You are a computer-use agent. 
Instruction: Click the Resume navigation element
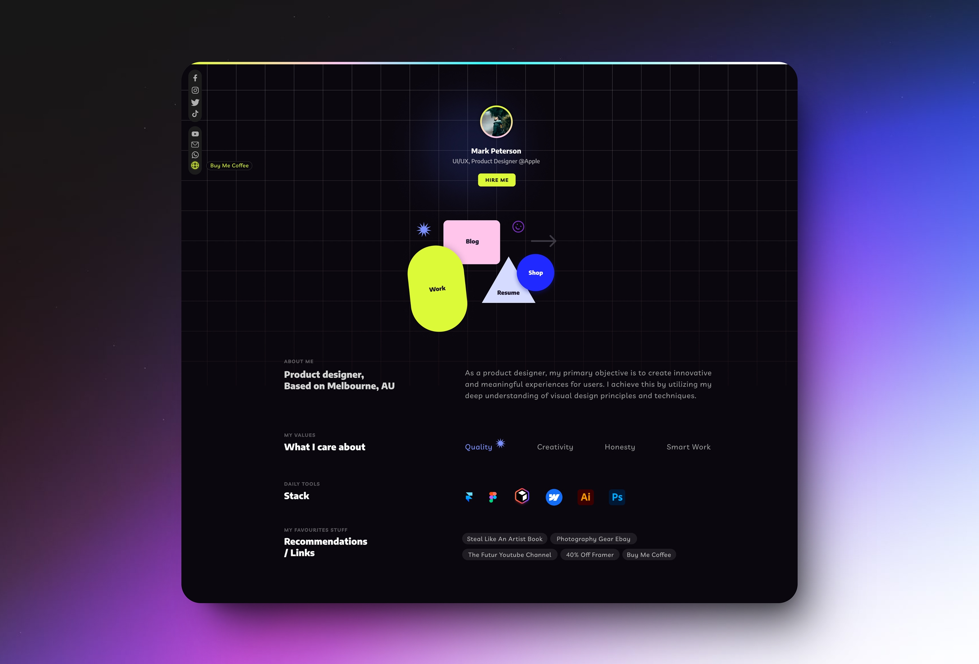508,291
